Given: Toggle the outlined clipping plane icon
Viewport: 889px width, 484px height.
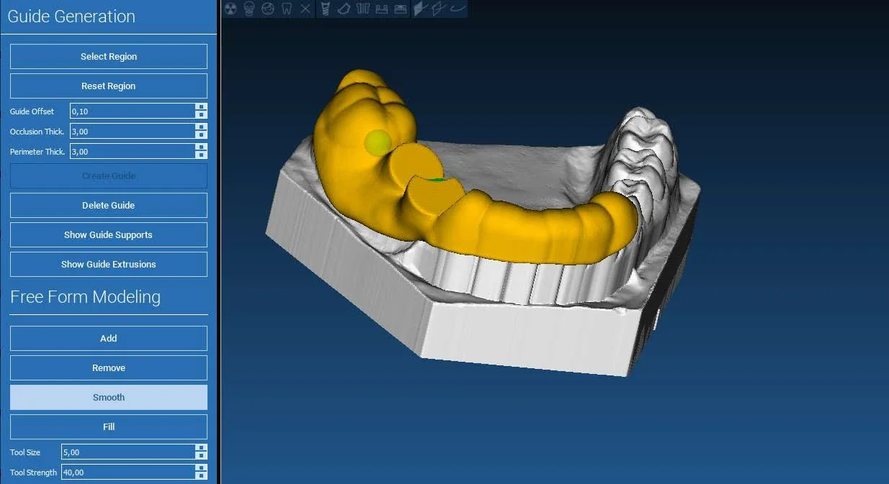Looking at the screenshot, I should click(x=439, y=9).
